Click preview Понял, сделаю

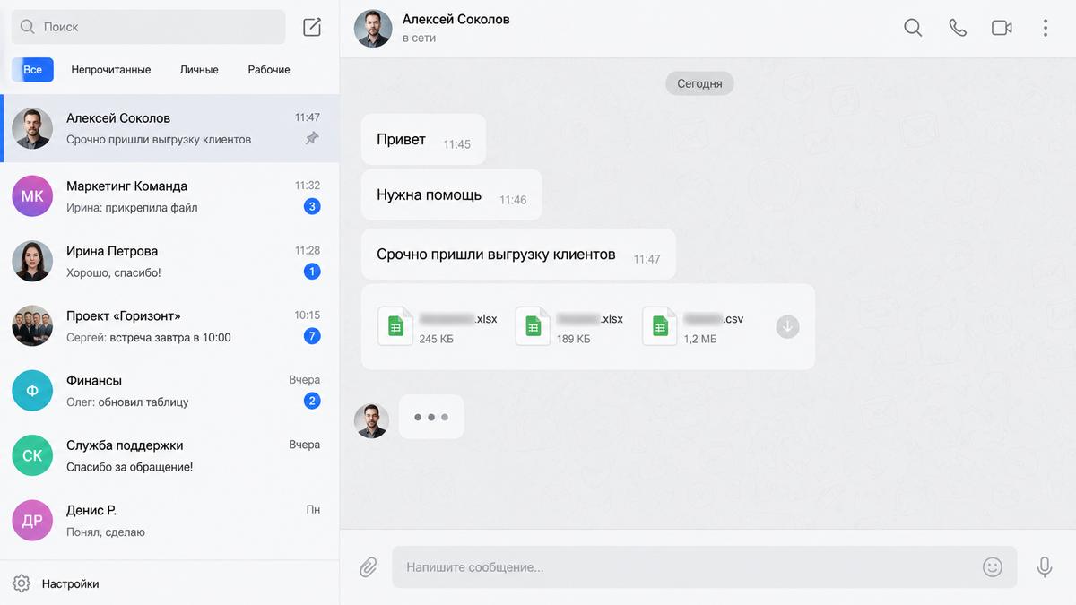(106, 532)
